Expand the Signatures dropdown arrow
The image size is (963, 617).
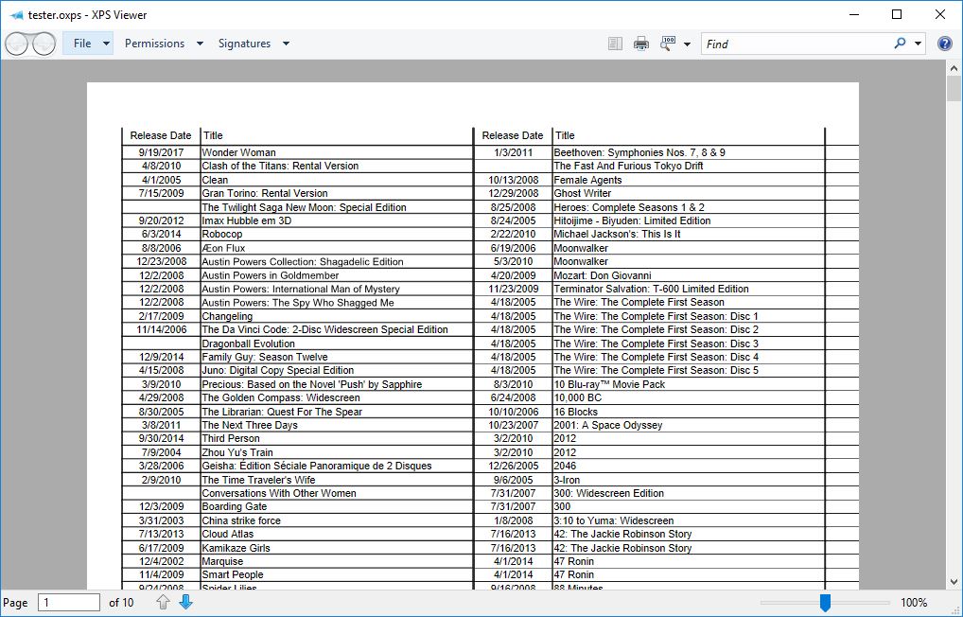[x=286, y=44]
